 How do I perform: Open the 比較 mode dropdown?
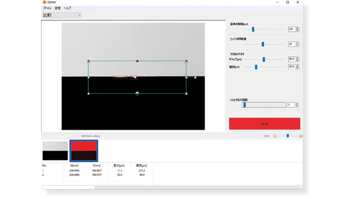[x=62, y=15]
